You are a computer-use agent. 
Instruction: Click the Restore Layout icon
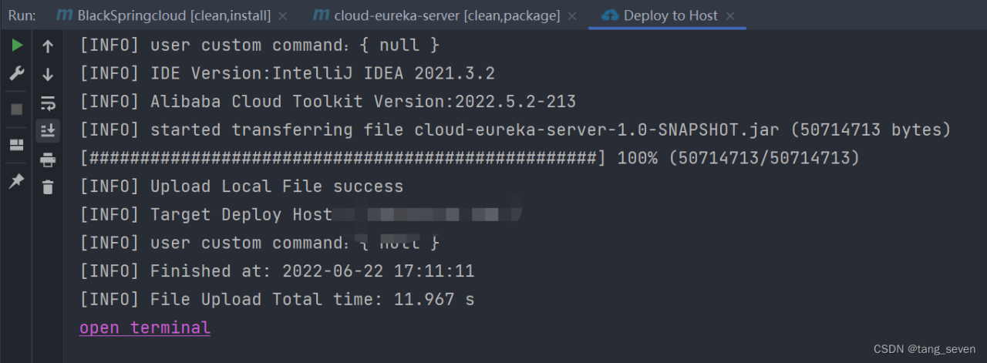(x=16, y=145)
